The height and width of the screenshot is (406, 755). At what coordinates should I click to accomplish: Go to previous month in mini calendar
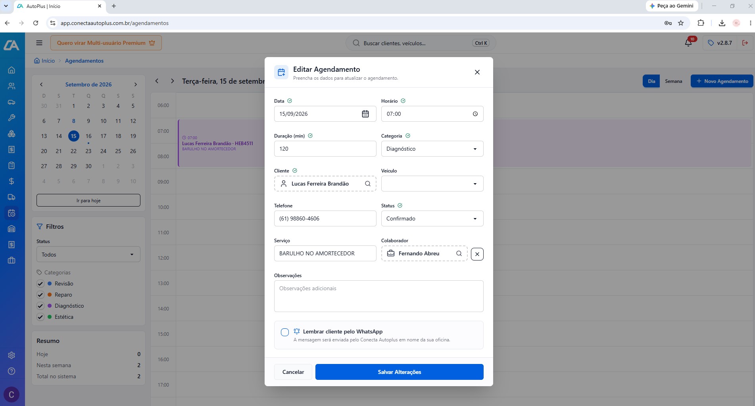point(41,84)
